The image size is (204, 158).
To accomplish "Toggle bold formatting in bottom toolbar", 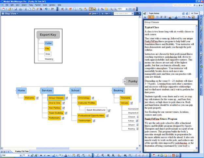I will (41, 156).
